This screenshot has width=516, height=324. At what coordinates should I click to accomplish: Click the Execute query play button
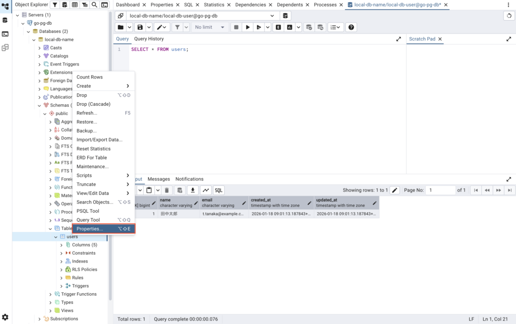point(247,27)
